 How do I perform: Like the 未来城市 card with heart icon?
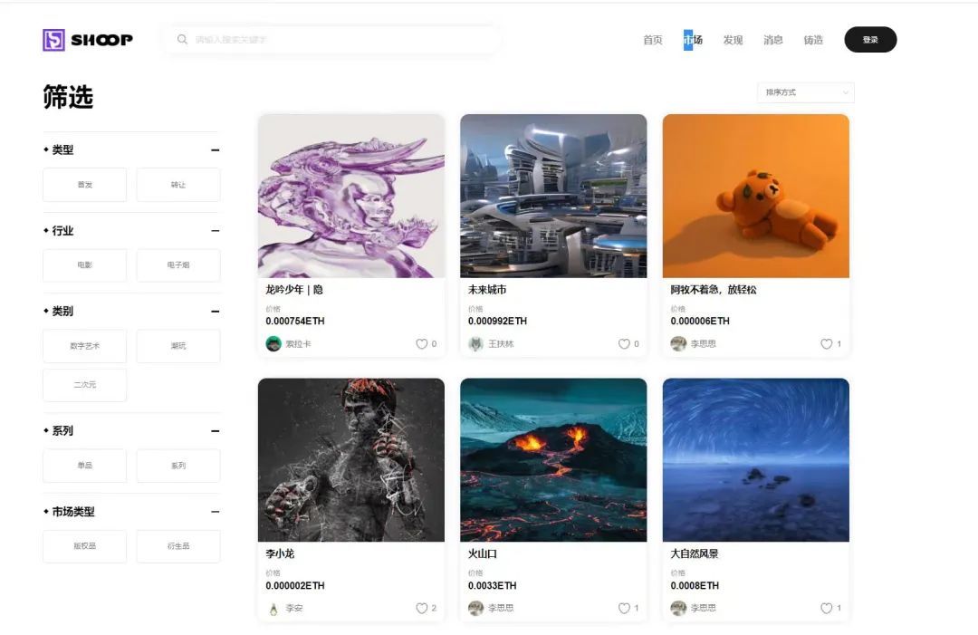pos(624,343)
